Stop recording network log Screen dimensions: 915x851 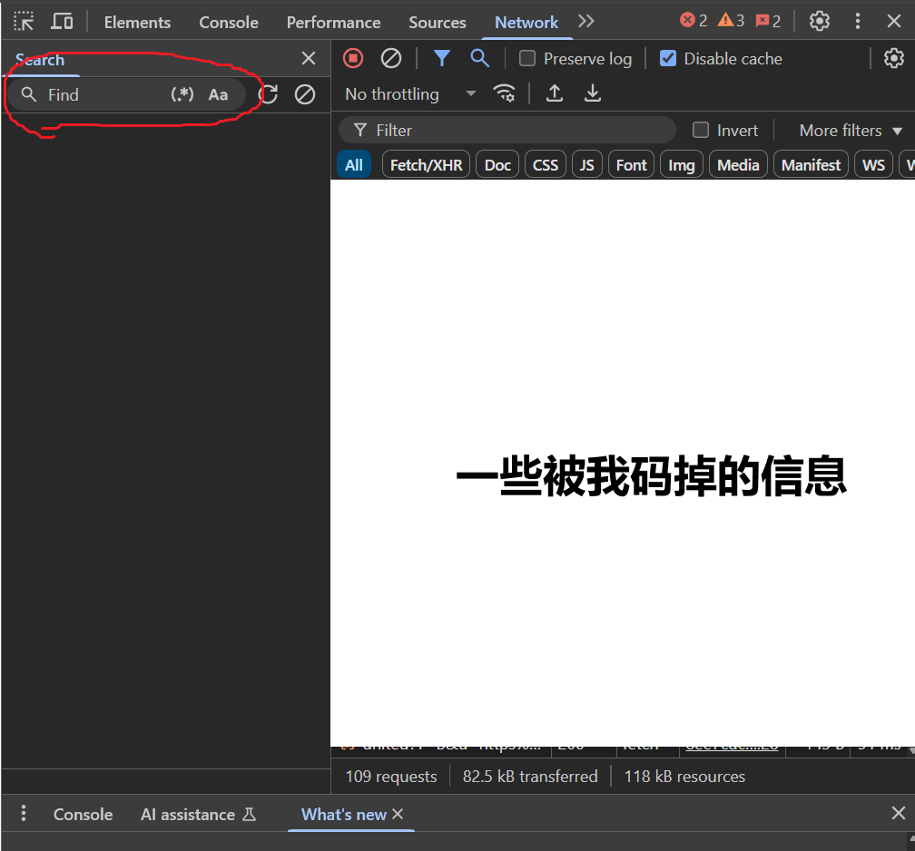click(x=353, y=58)
